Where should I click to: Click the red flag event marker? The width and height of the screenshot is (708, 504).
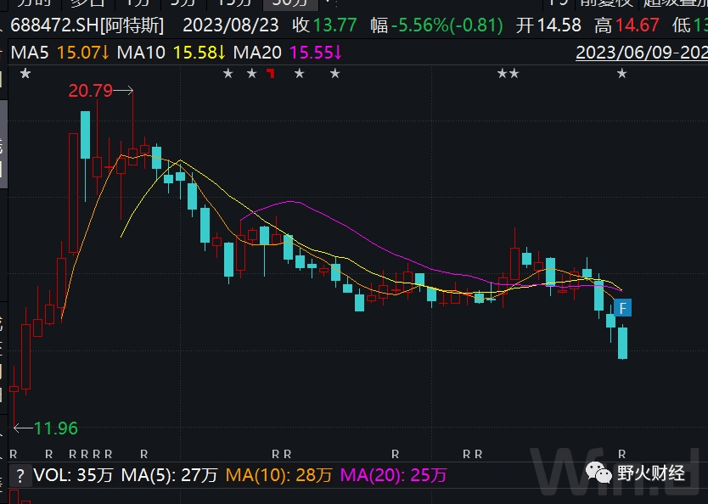click(271, 73)
